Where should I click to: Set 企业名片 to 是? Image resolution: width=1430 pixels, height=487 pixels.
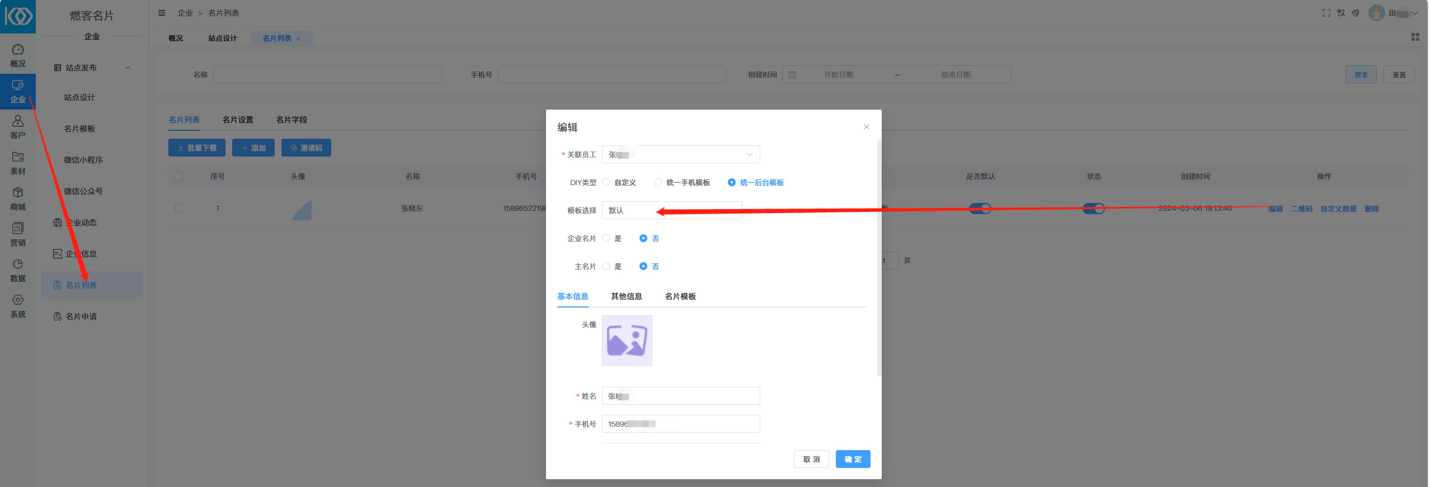point(606,238)
